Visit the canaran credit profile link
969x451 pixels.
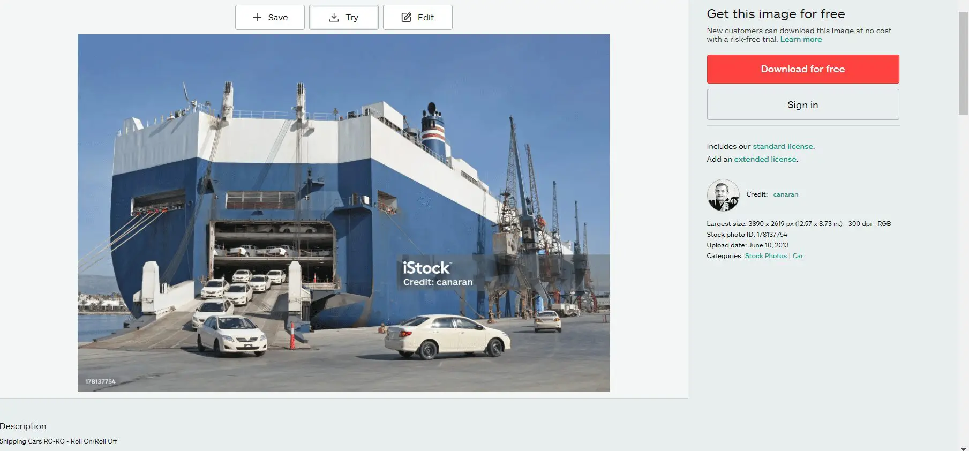pos(785,194)
